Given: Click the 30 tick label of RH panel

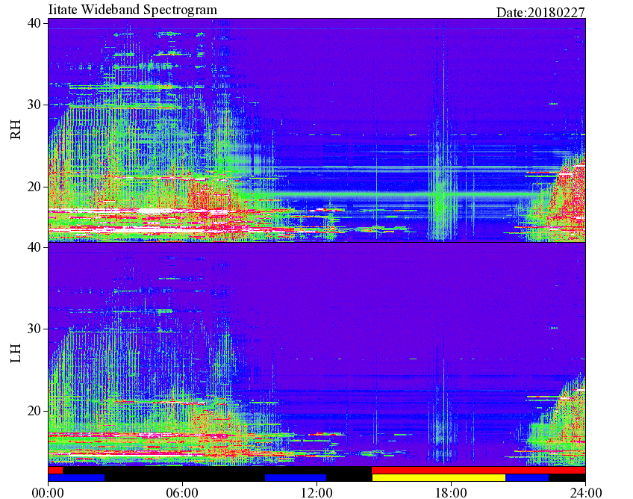Looking at the screenshot, I should (x=34, y=105).
